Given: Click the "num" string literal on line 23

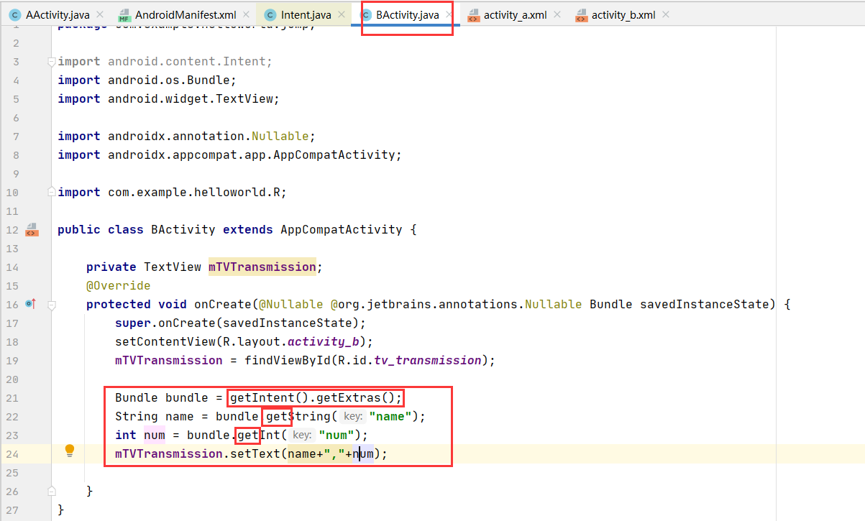Looking at the screenshot, I should (337, 435).
